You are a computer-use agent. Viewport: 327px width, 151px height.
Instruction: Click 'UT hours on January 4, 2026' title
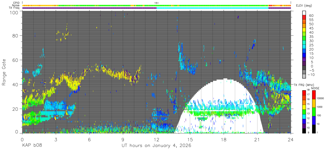click(156, 146)
